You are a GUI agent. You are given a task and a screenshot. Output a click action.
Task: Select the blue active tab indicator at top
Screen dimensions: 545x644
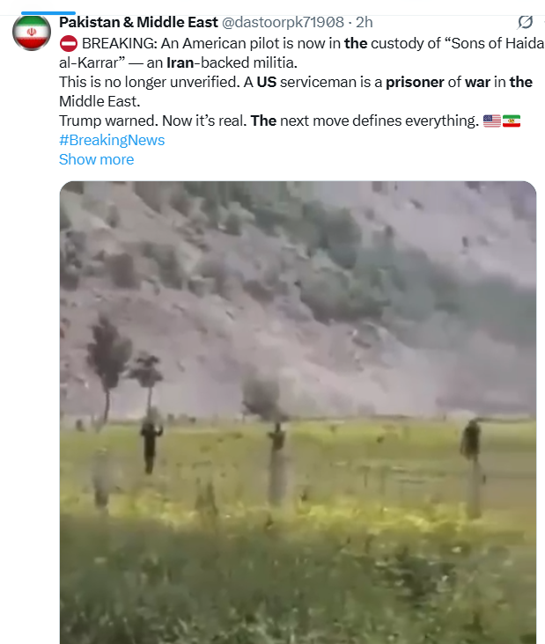click(48, 13)
